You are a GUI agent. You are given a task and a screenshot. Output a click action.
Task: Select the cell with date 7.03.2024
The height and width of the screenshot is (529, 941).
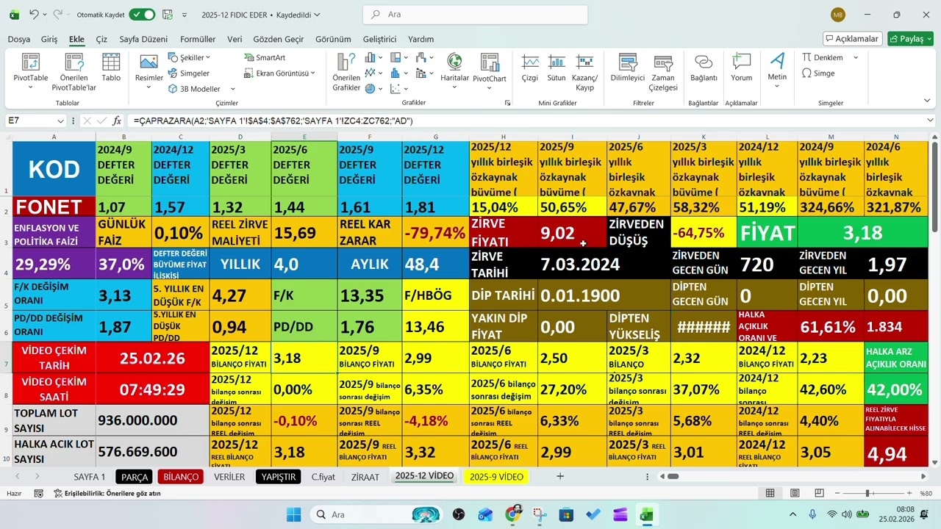point(573,263)
